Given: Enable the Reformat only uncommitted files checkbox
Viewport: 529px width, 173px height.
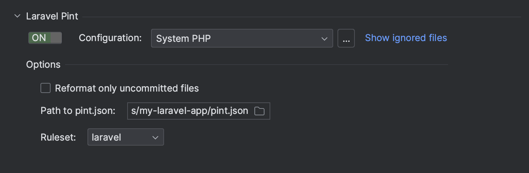Looking at the screenshot, I should [x=46, y=88].
